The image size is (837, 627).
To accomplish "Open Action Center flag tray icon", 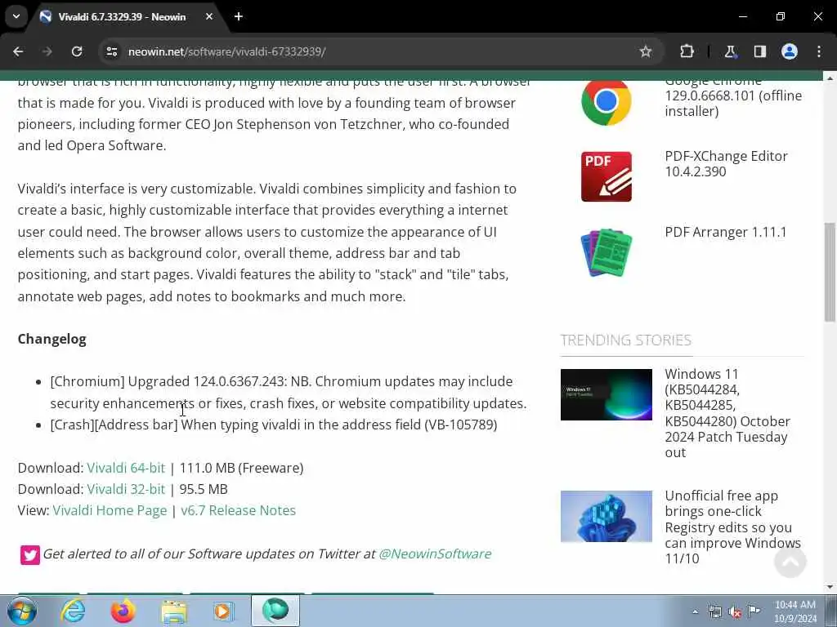I will point(754,611).
